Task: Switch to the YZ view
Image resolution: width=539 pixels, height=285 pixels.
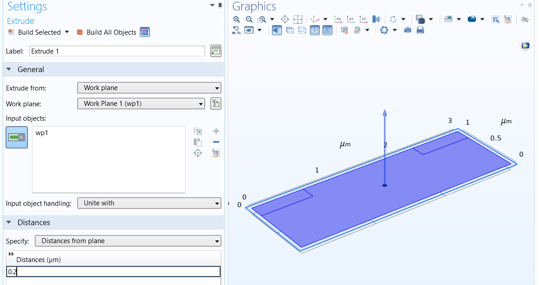Action: [351, 19]
